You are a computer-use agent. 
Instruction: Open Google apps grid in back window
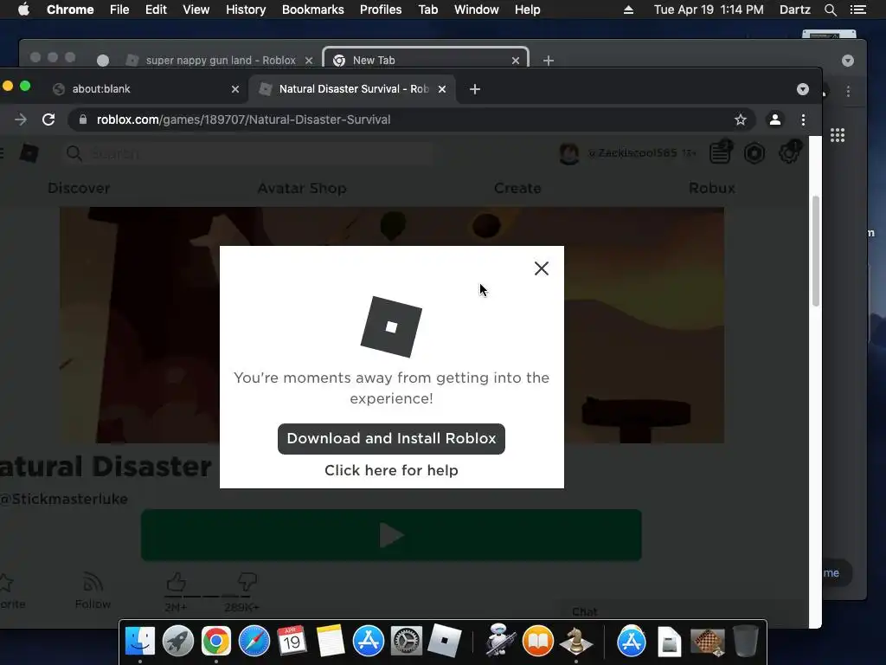[x=838, y=135]
